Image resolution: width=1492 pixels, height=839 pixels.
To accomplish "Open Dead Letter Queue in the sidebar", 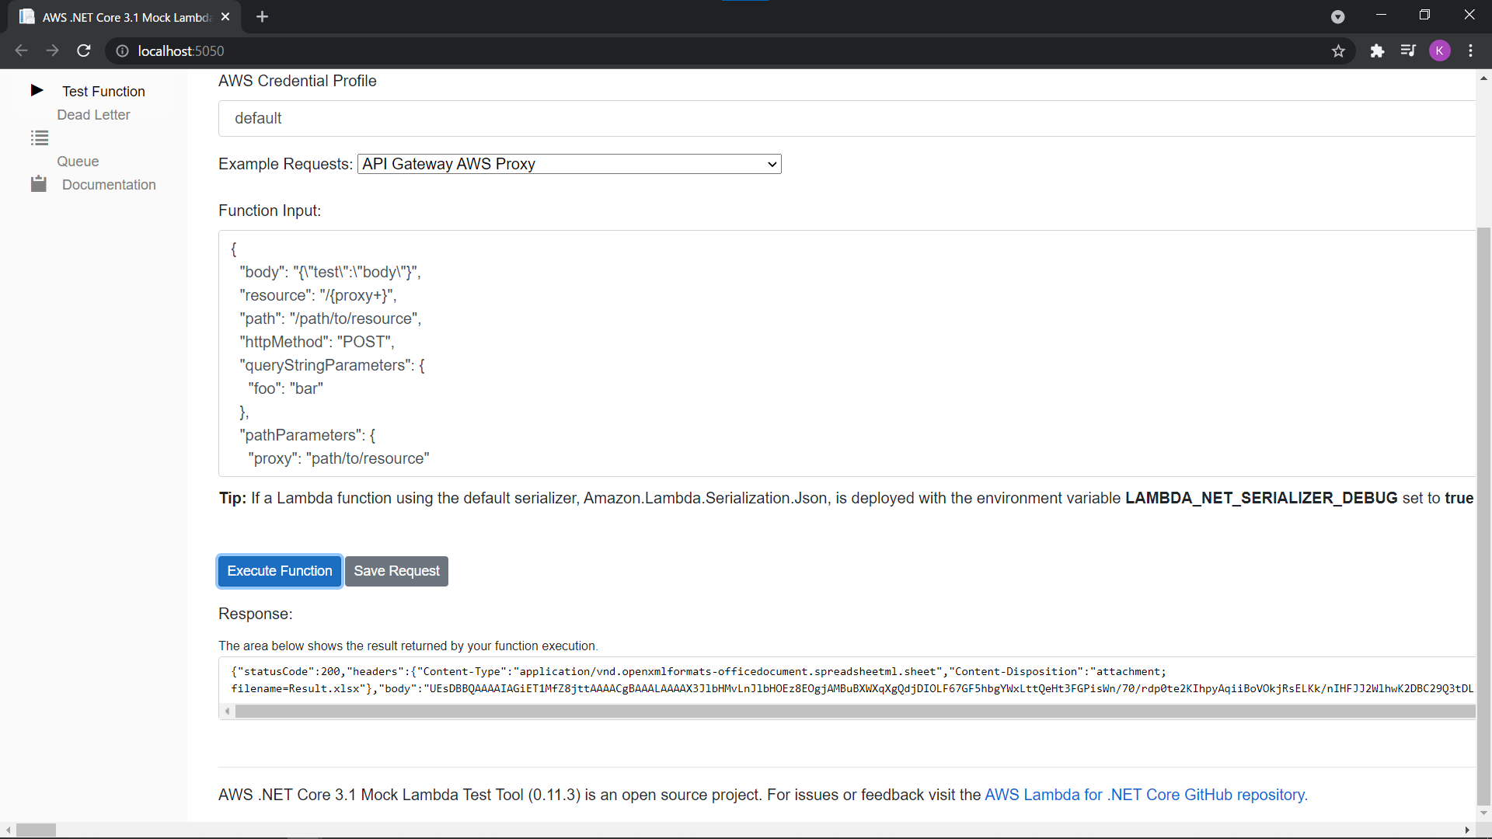I will [93, 138].
